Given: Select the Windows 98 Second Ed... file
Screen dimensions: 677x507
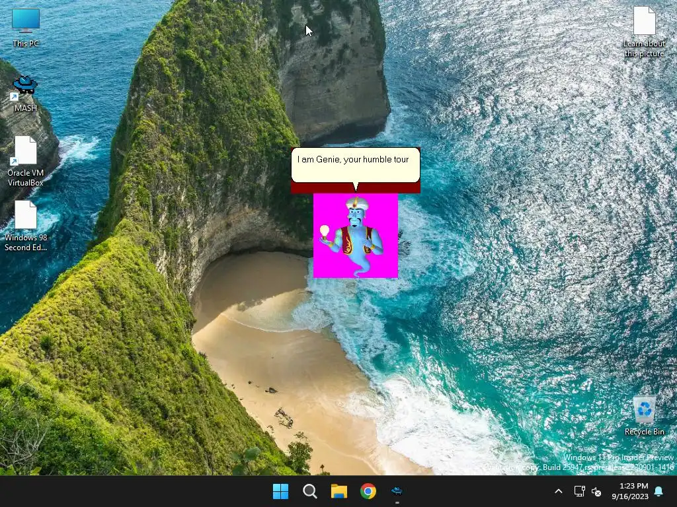Looking at the screenshot, I should [26, 226].
